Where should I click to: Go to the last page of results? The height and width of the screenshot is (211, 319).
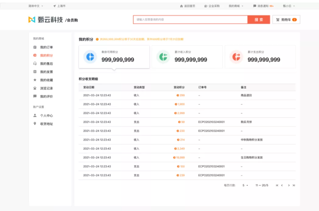(x=294, y=185)
